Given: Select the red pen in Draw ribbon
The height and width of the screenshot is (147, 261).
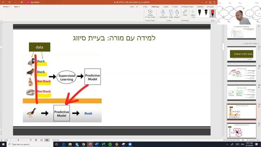Looking at the screenshot, I should click(x=212, y=13).
